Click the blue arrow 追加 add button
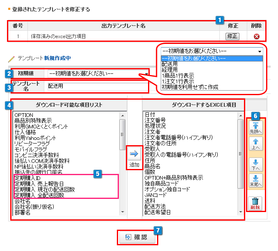 click(x=135, y=157)
